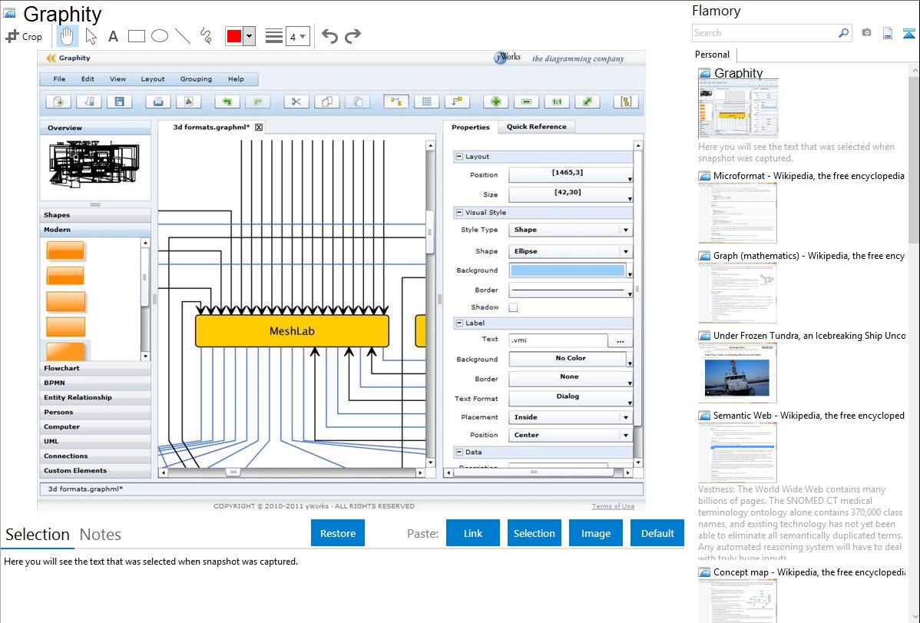
Task: Collapse the Layout properties section
Action: click(459, 157)
